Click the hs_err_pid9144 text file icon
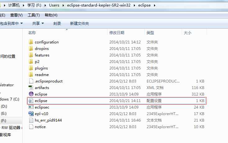The height and width of the screenshot is (143, 228). click(31, 120)
